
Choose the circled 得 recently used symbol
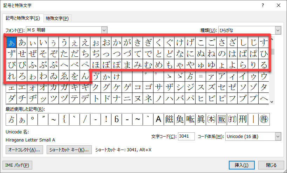pyautogui.click(x=264, y=119)
